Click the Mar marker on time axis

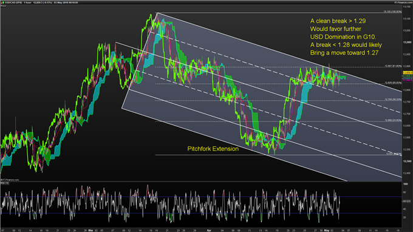(x=90, y=230)
